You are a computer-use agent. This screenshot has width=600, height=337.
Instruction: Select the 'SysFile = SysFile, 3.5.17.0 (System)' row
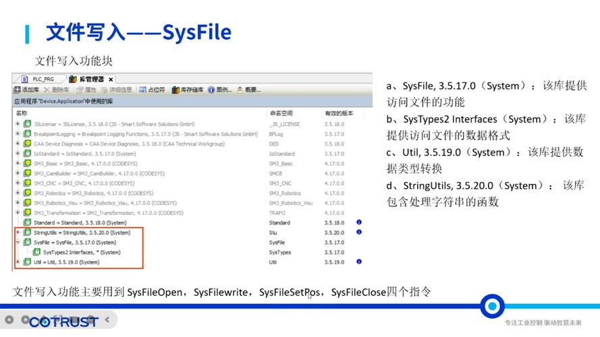pyautogui.click(x=75, y=243)
